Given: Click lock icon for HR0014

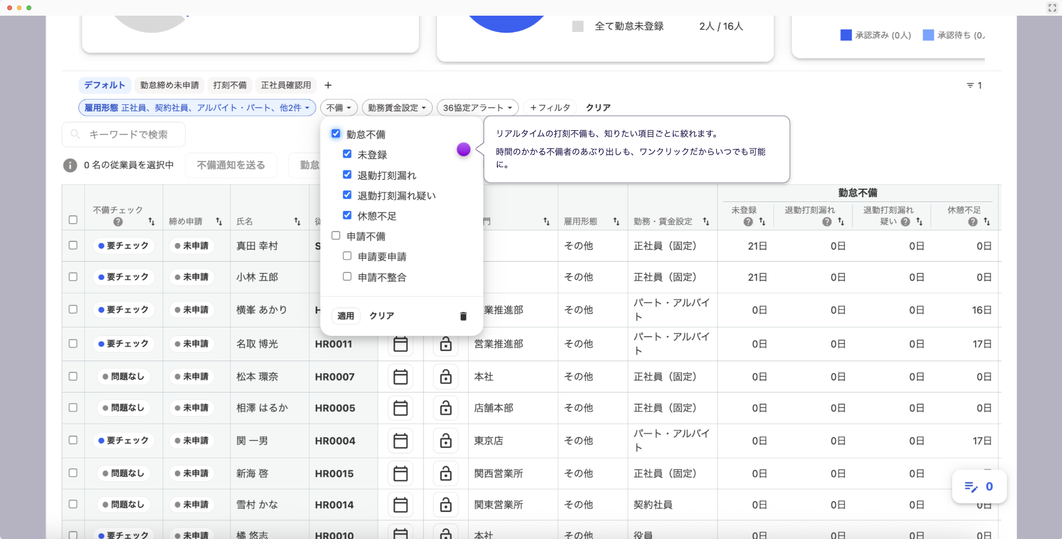Looking at the screenshot, I should pyautogui.click(x=446, y=505).
